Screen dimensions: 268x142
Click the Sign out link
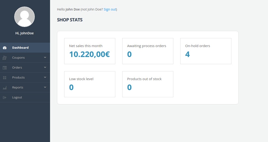coord(110,9)
